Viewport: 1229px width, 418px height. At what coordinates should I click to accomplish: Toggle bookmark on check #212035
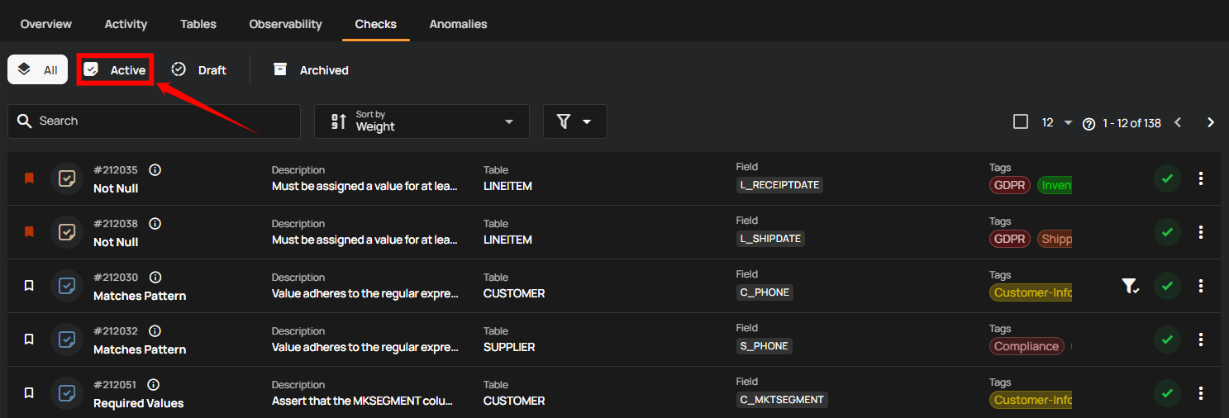[29, 178]
